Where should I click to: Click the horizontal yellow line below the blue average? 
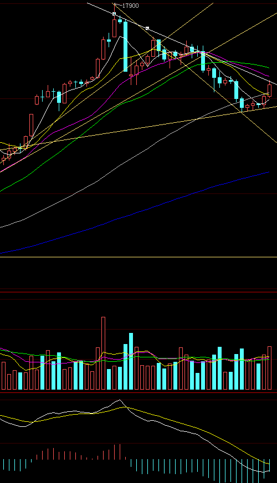[138, 257]
